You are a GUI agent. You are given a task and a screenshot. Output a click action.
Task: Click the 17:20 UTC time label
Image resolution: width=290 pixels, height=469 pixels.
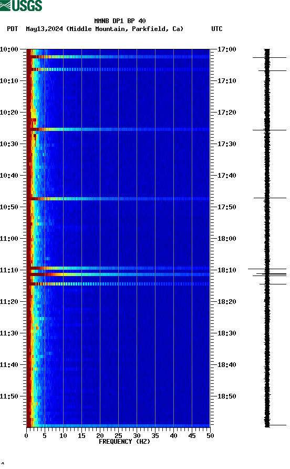coord(226,113)
